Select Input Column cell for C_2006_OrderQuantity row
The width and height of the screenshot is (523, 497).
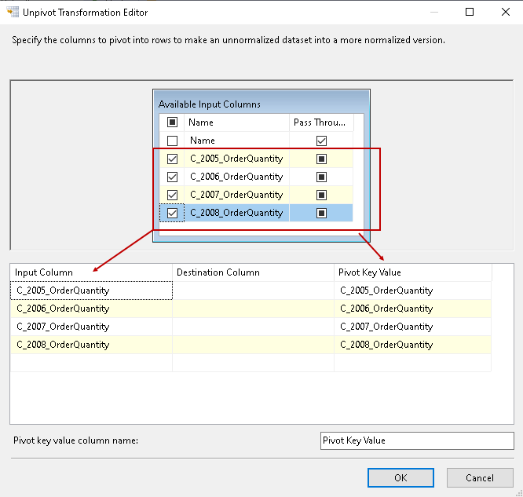(x=91, y=309)
